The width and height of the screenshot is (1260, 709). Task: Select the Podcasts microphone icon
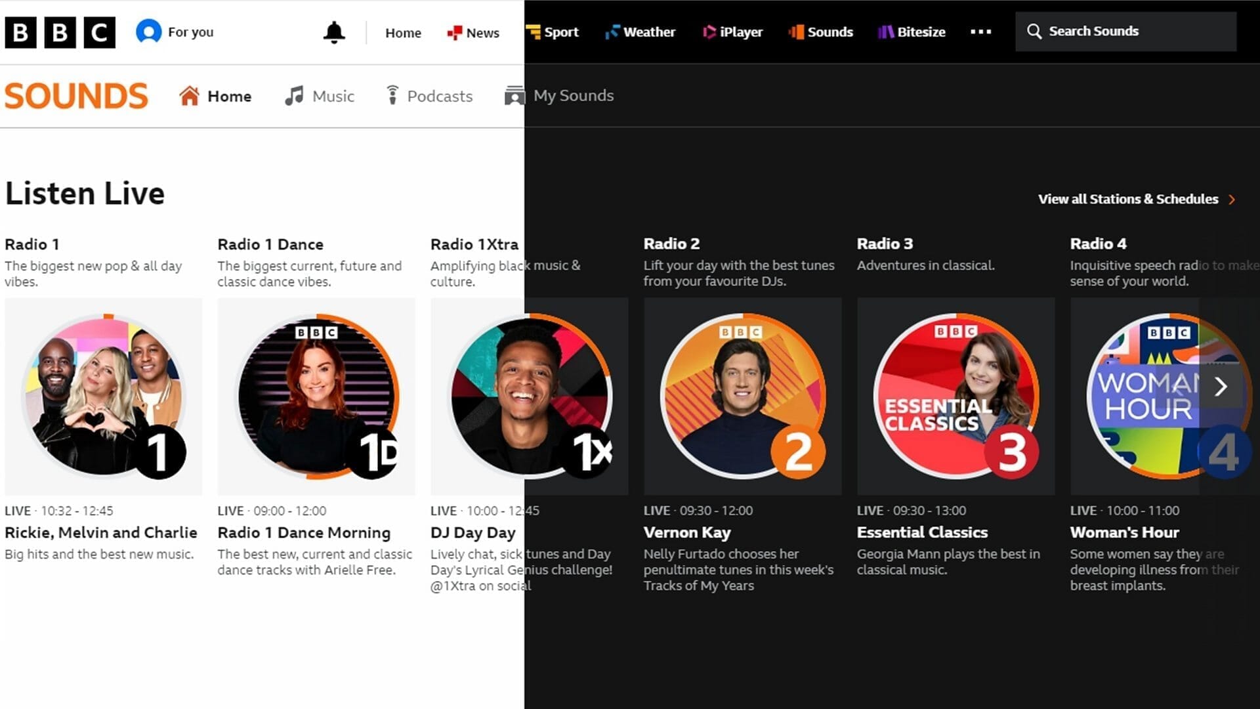392,96
